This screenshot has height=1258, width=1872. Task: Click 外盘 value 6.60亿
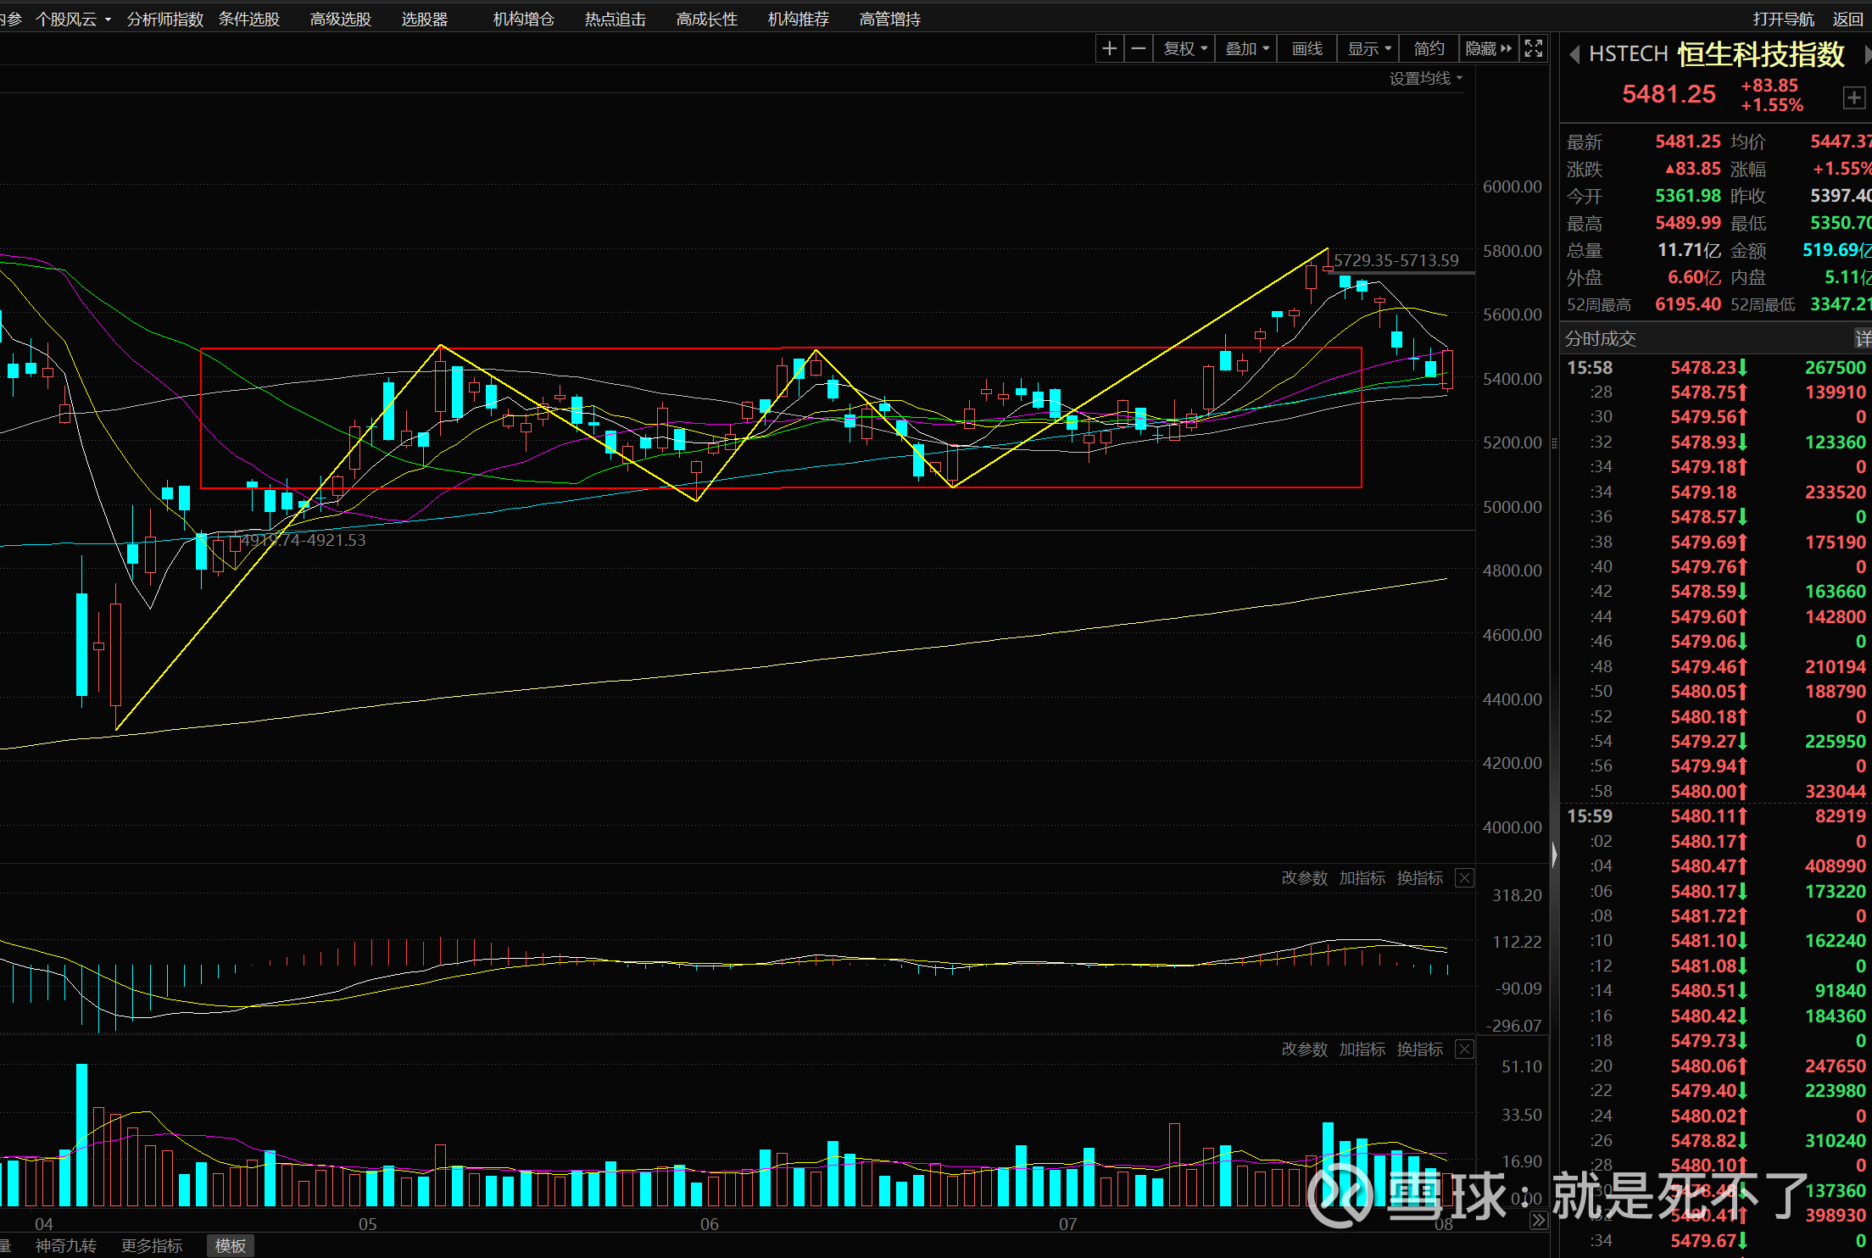click(x=1694, y=277)
